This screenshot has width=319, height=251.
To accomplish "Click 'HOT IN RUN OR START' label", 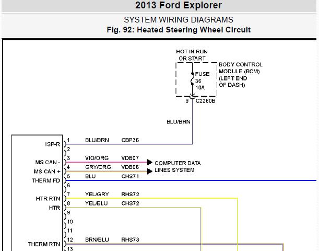I will pyautogui.click(x=192, y=55).
